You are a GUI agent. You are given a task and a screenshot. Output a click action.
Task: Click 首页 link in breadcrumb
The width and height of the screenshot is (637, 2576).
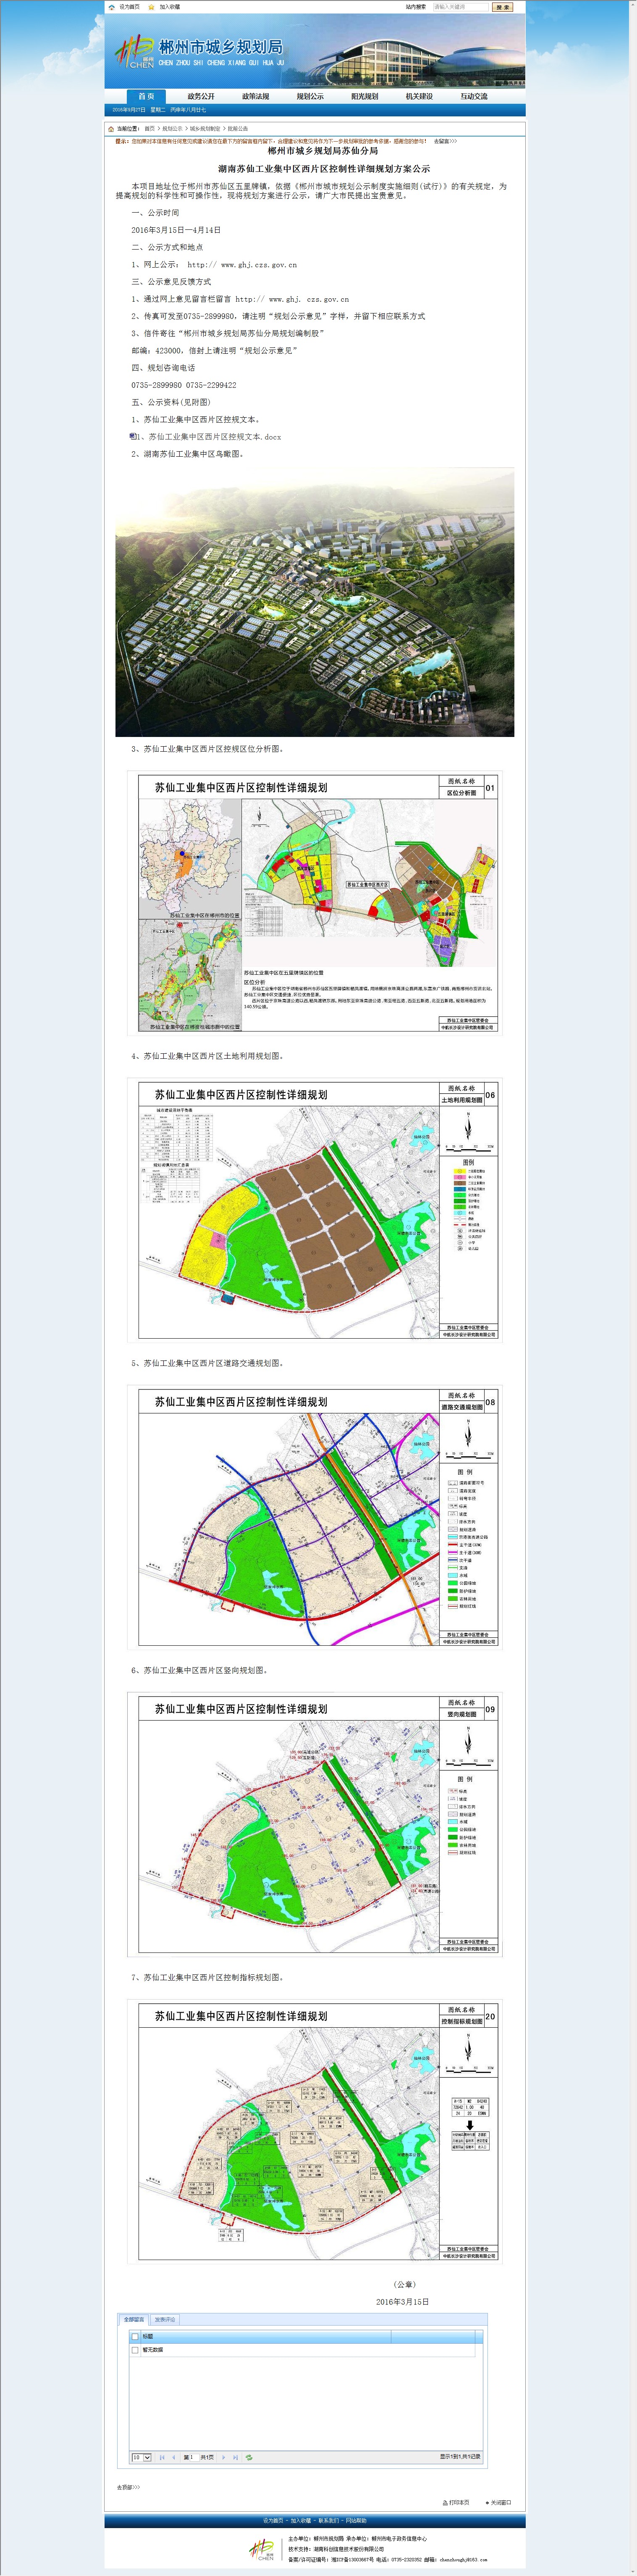tap(149, 128)
